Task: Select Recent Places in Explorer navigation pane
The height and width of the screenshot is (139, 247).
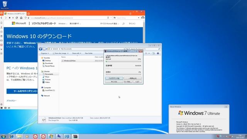Action: pos(50,66)
